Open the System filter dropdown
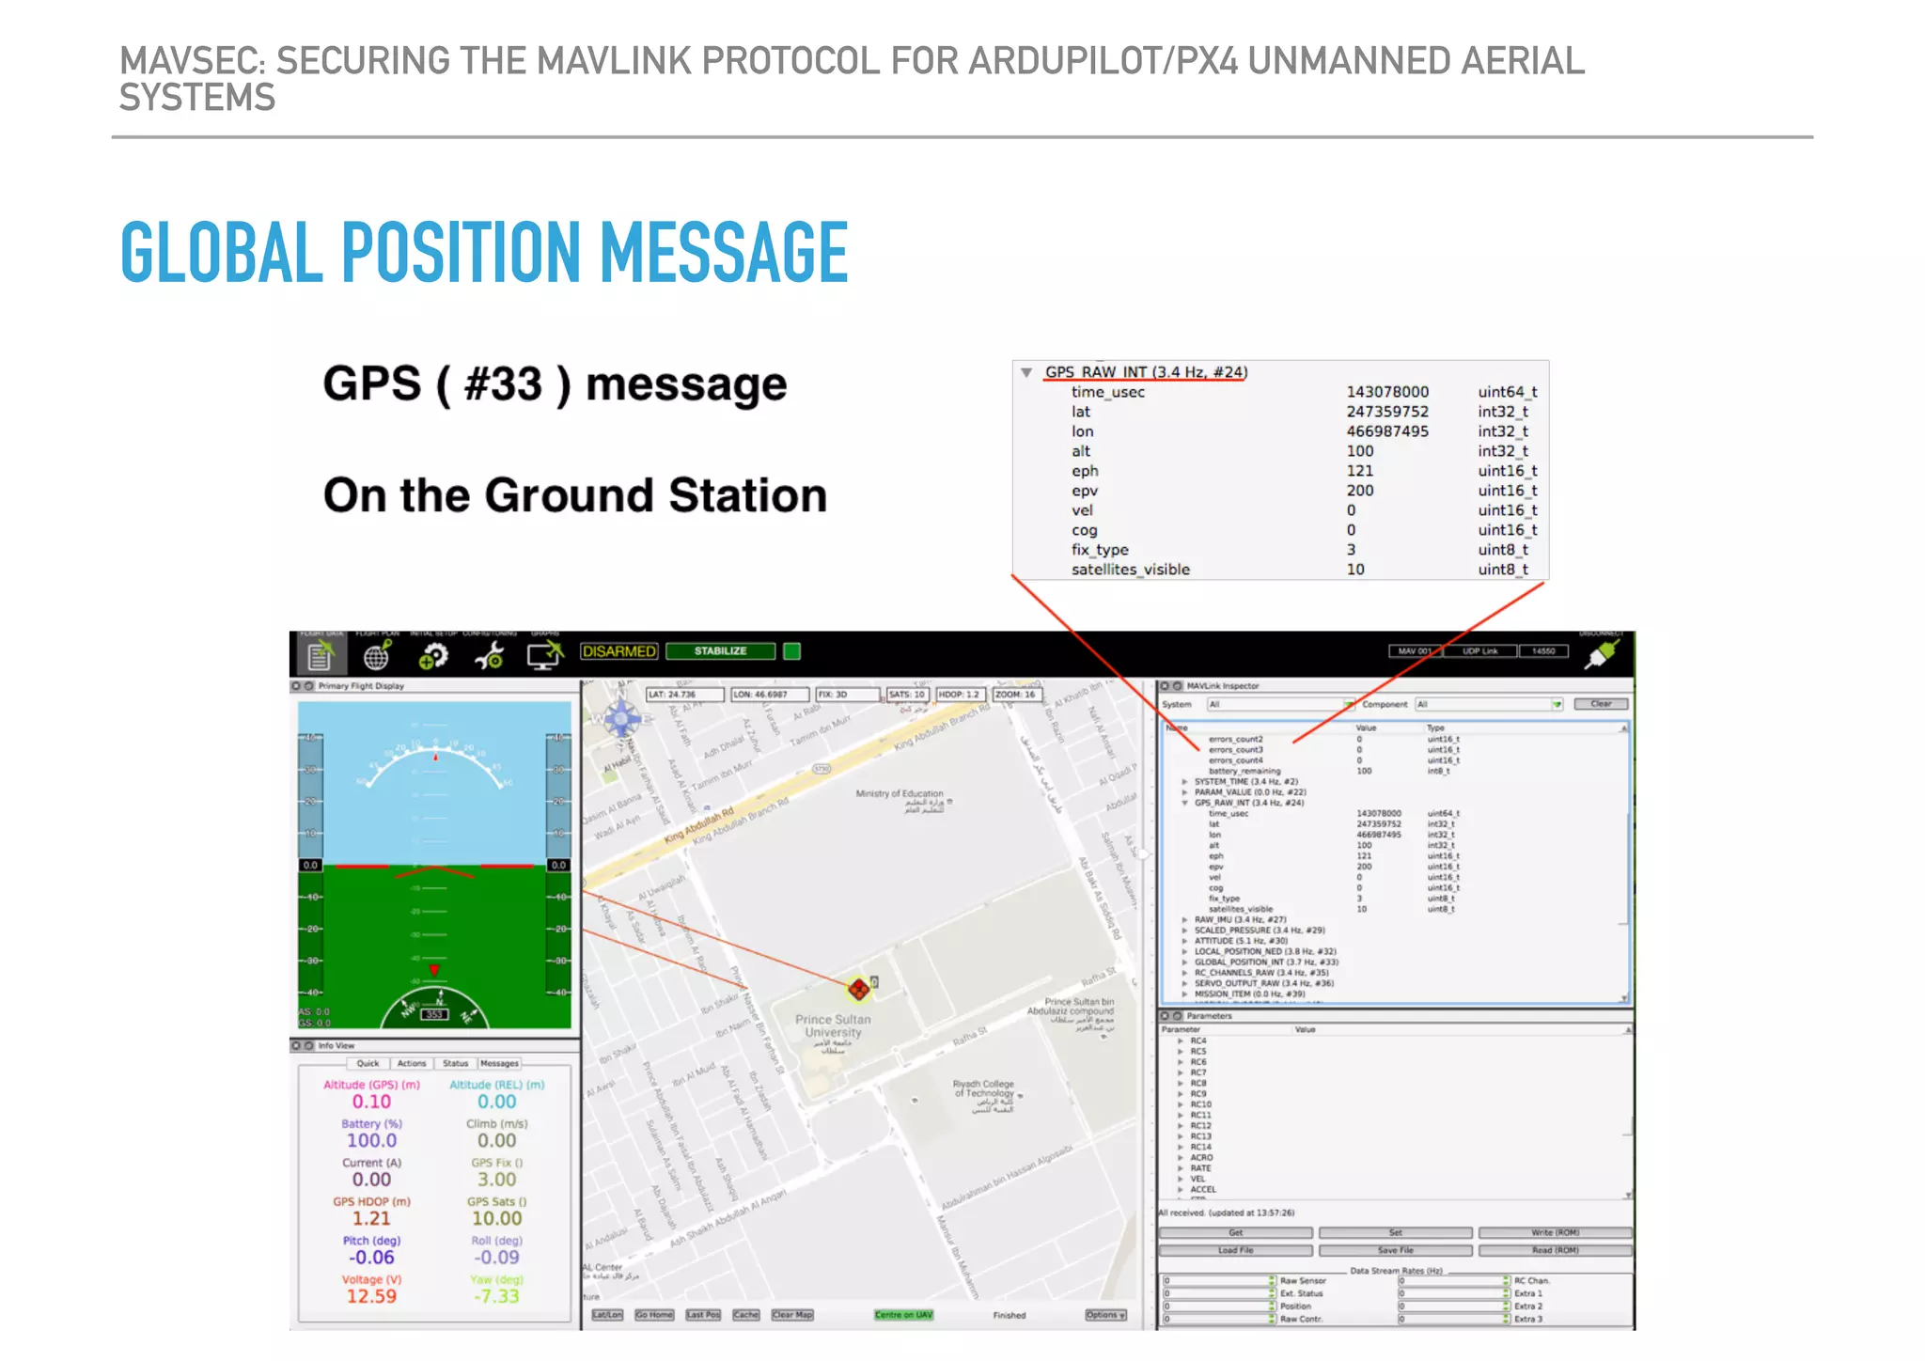Screen dimensions: 1925x1361 pyautogui.click(x=1280, y=704)
